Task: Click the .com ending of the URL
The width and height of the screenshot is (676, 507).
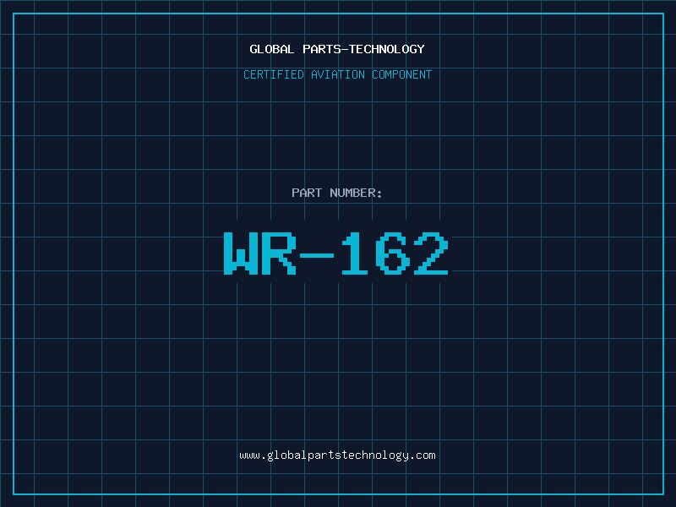Action: click(x=422, y=455)
